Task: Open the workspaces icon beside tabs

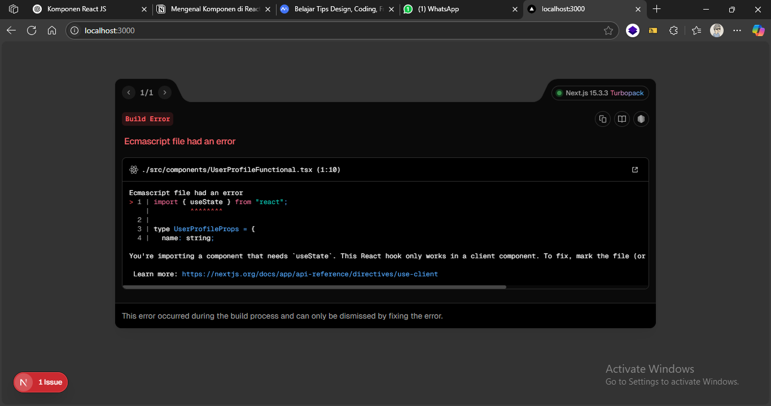Action: (14, 9)
